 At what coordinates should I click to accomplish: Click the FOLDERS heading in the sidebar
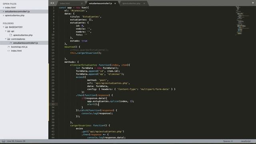click(x=8, y=23)
